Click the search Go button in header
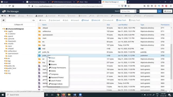 [159, 11]
